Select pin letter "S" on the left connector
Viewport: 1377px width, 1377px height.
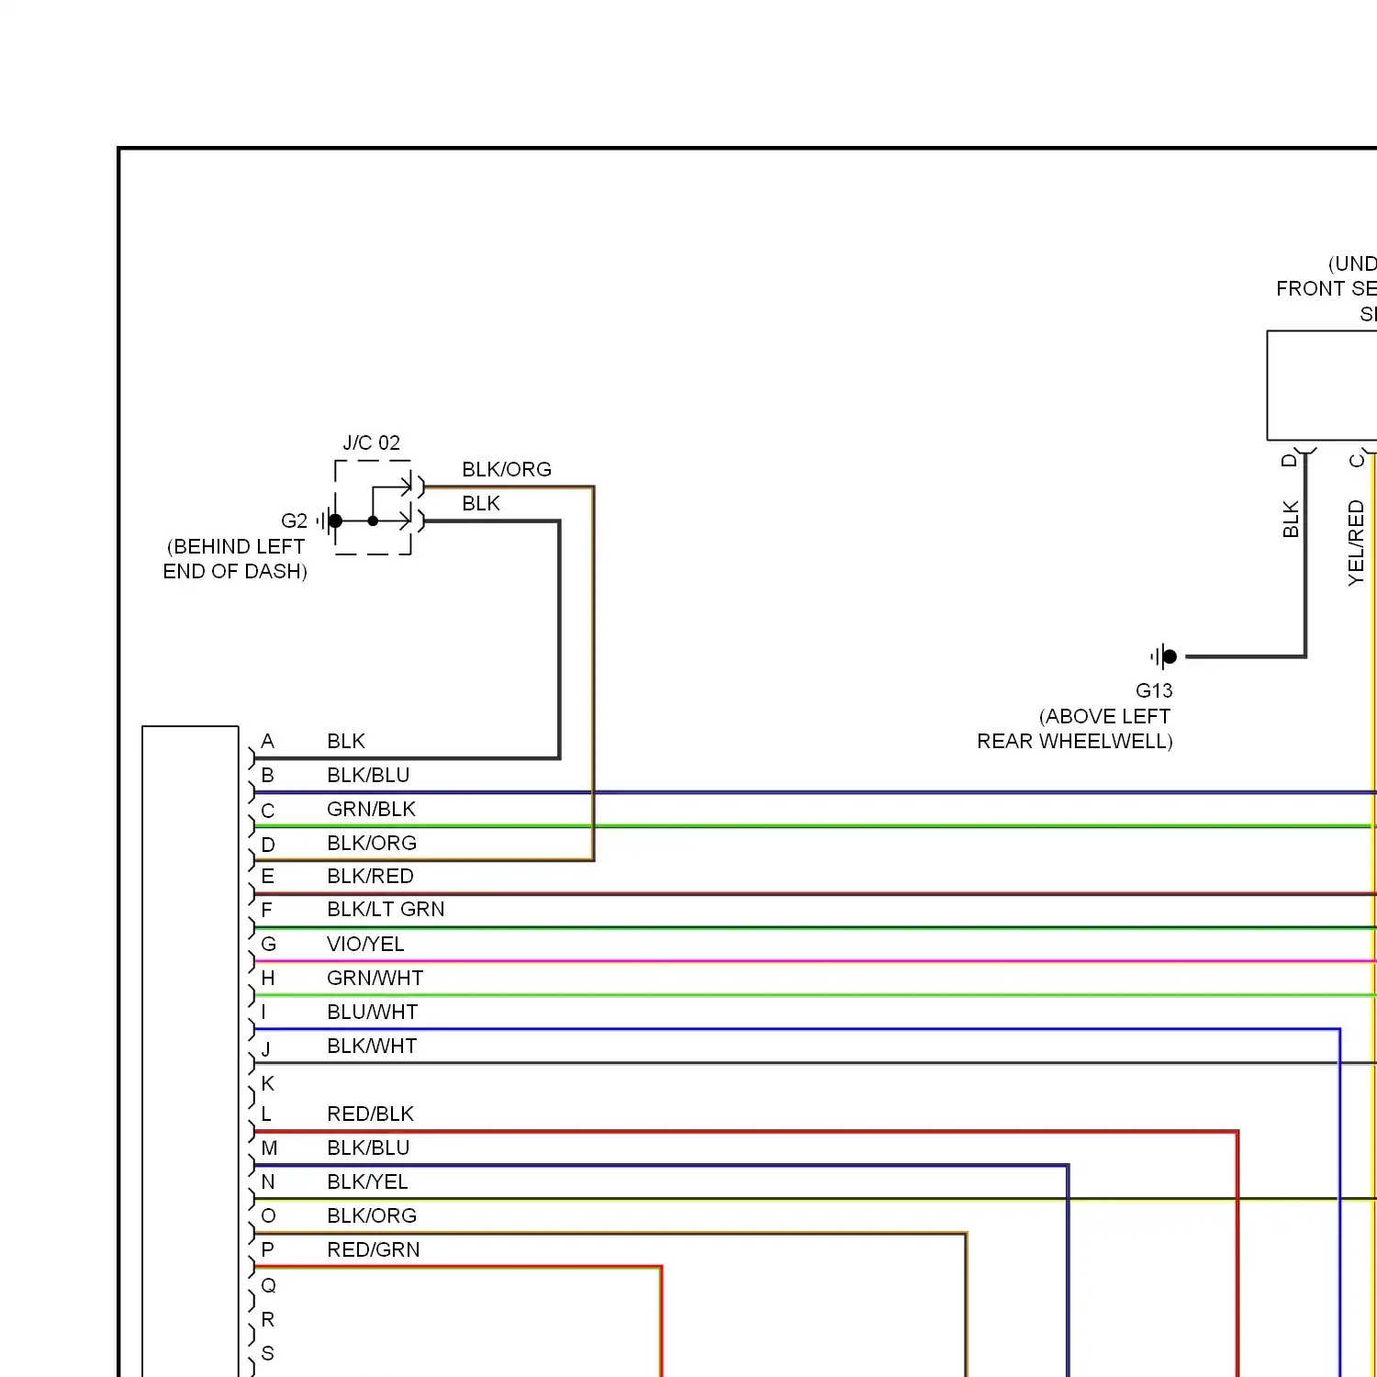coord(268,1353)
